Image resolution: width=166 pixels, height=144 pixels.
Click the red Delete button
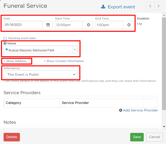(x=12, y=137)
